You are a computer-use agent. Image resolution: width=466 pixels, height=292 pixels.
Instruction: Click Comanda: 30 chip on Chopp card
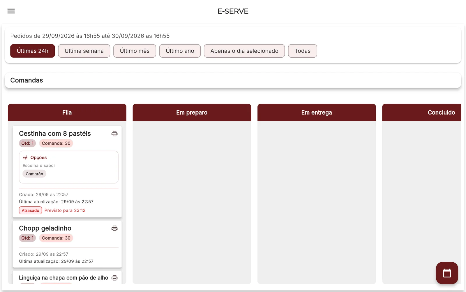[x=56, y=238]
